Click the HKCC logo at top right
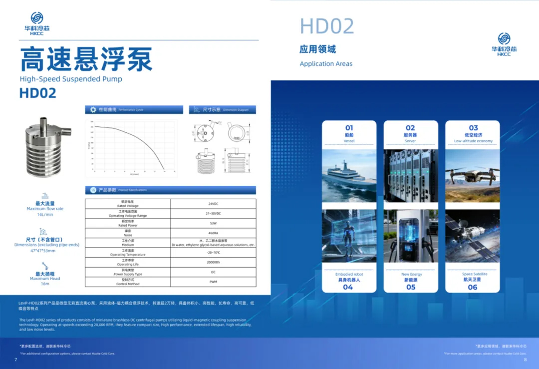This screenshot has width=539, height=369. click(504, 44)
